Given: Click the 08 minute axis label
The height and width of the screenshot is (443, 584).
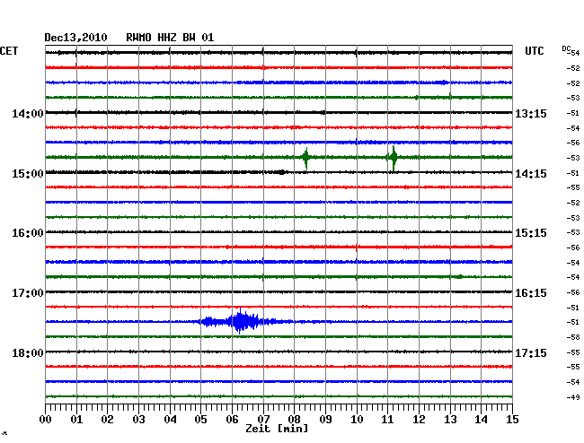Looking at the screenshot, I should 294,420.
